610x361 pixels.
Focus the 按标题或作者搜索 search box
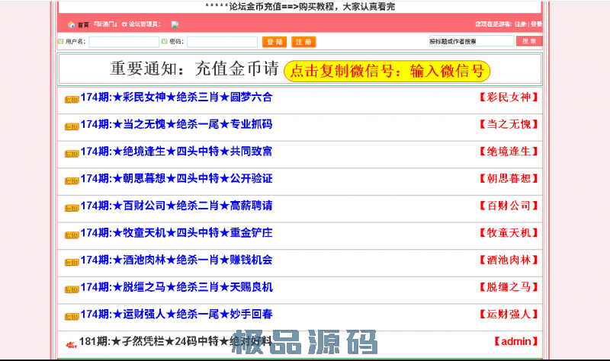471,41
